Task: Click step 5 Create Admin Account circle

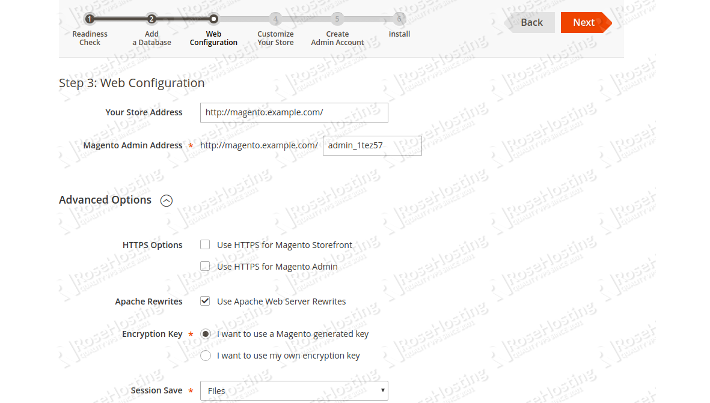Action: pos(337,19)
